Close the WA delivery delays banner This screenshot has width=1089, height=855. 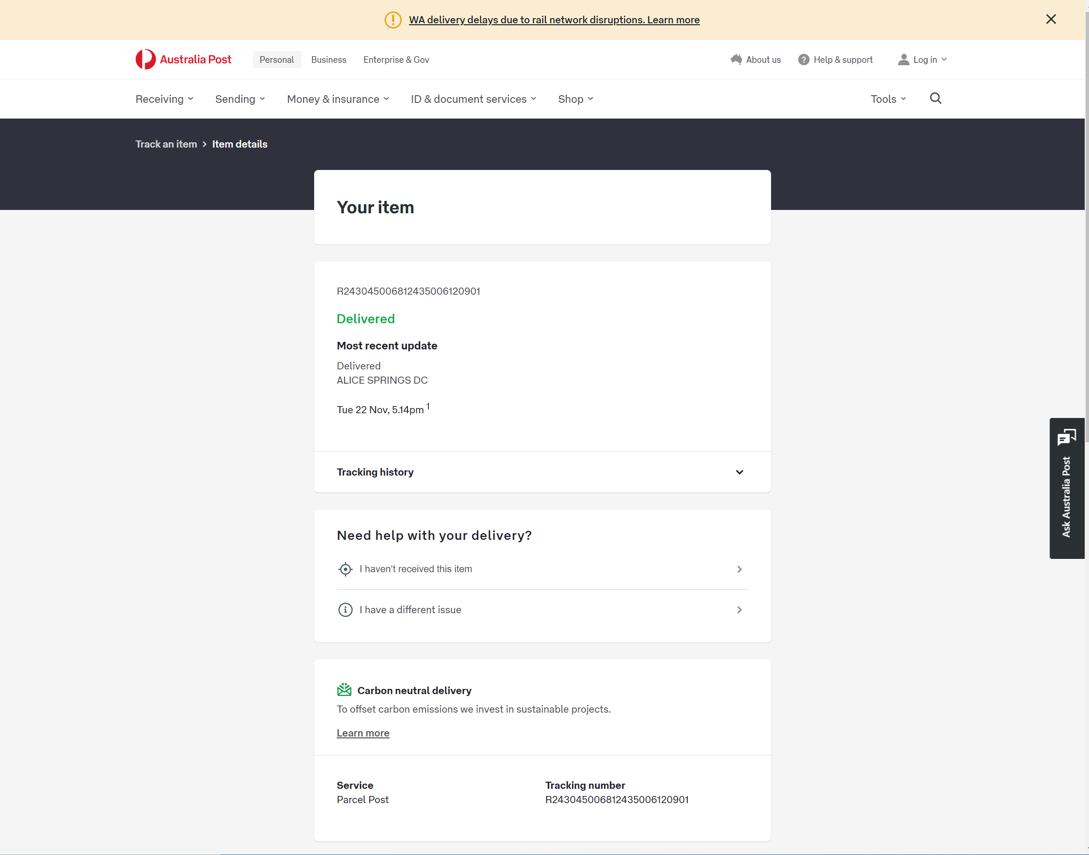pos(1050,20)
